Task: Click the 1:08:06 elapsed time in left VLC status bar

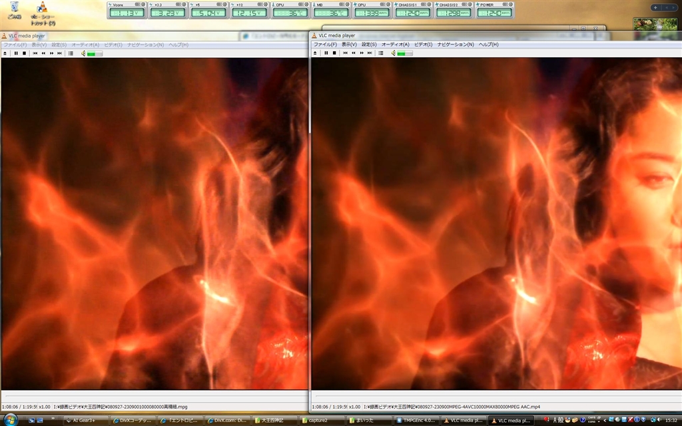Action: tap(9, 407)
